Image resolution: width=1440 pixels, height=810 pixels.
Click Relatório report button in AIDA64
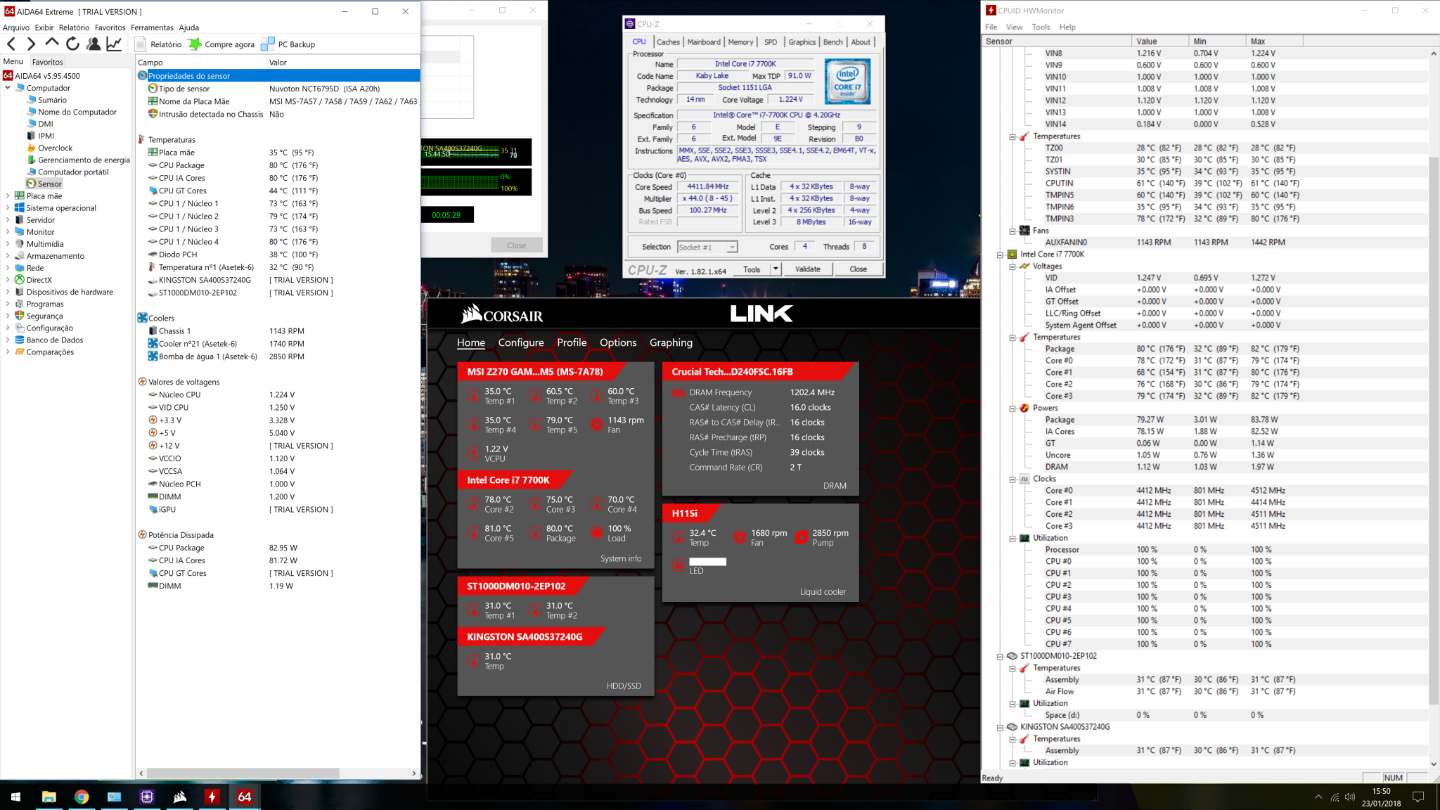click(159, 44)
